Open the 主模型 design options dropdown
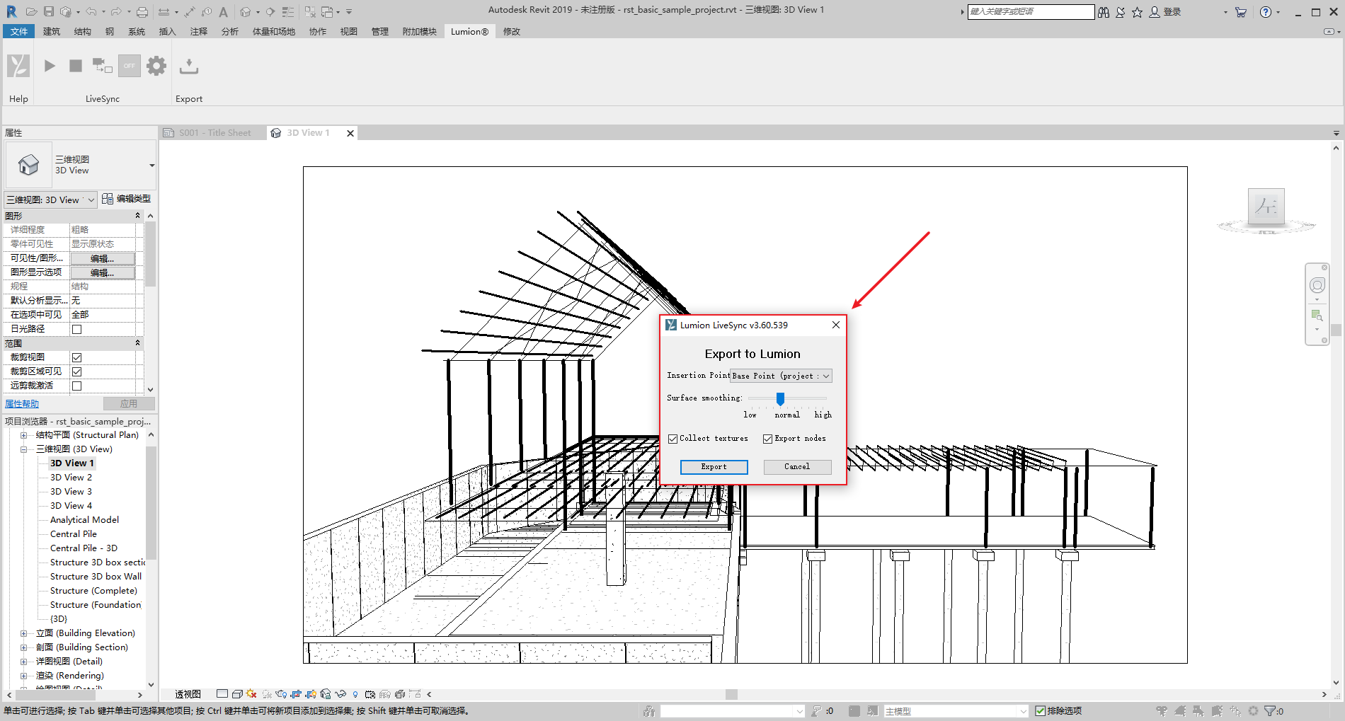Viewport: 1345px width, 721px height. [956, 711]
